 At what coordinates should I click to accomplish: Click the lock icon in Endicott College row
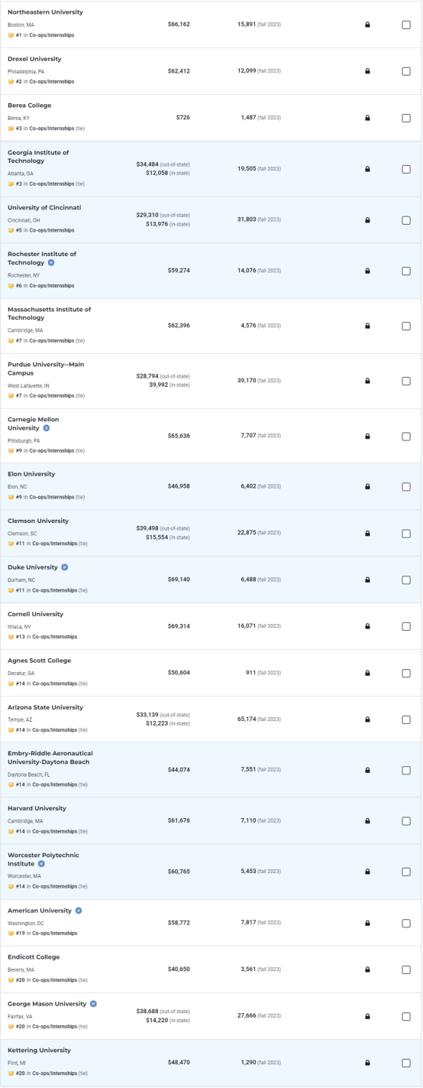coord(367,969)
